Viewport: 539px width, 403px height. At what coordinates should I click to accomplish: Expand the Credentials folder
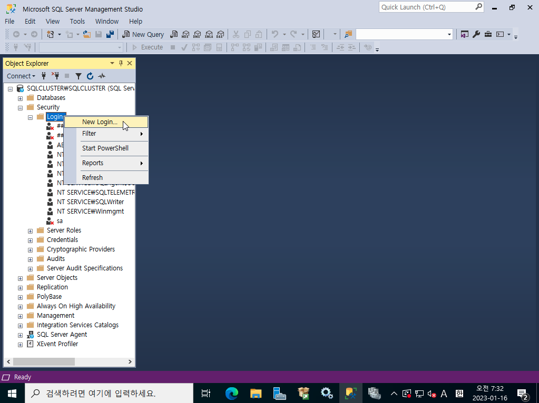tap(30, 240)
